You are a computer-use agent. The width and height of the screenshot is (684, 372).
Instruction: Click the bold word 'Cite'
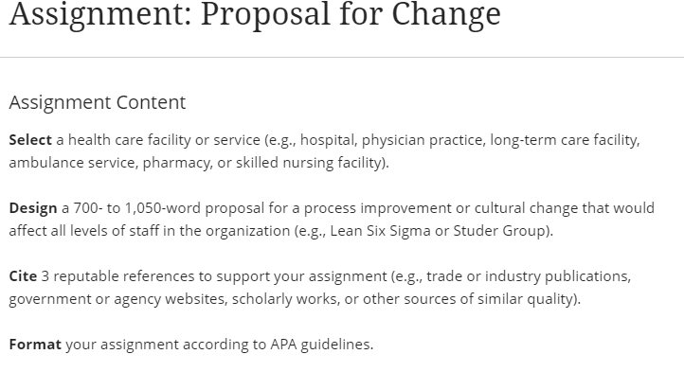click(23, 276)
